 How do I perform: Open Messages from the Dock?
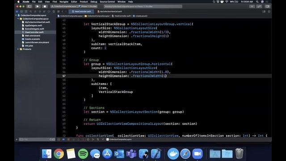click(95, 153)
